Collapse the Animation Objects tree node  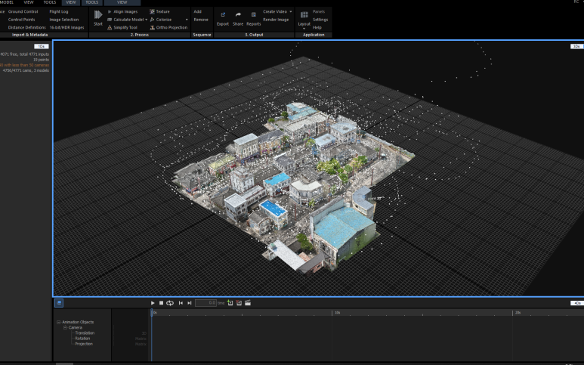59,322
